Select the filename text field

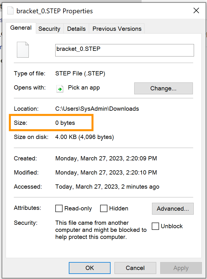[124, 50]
